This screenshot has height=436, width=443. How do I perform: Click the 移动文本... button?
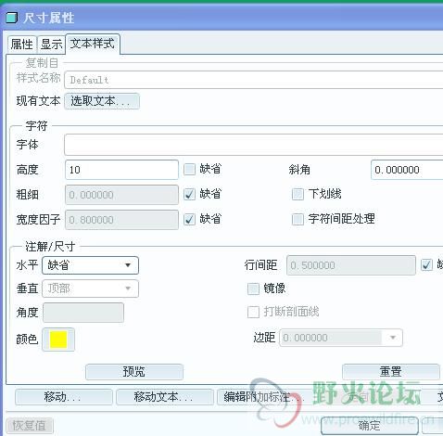coord(165,397)
